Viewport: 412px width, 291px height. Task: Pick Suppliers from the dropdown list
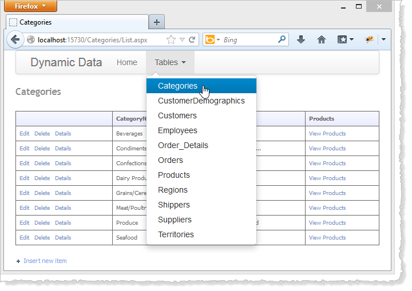coord(175,220)
